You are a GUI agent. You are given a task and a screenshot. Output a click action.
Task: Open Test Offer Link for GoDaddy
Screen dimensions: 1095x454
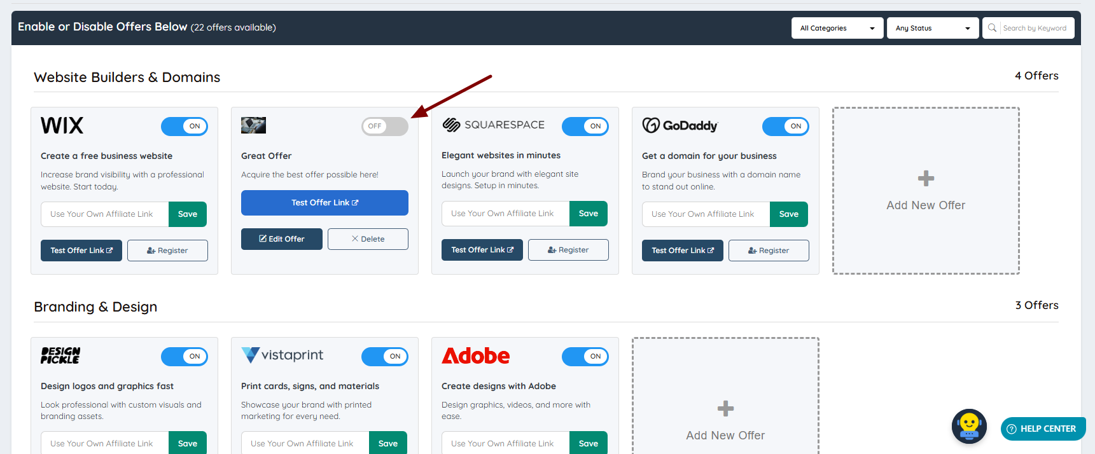pyautogui.click(x=683, y=251)
